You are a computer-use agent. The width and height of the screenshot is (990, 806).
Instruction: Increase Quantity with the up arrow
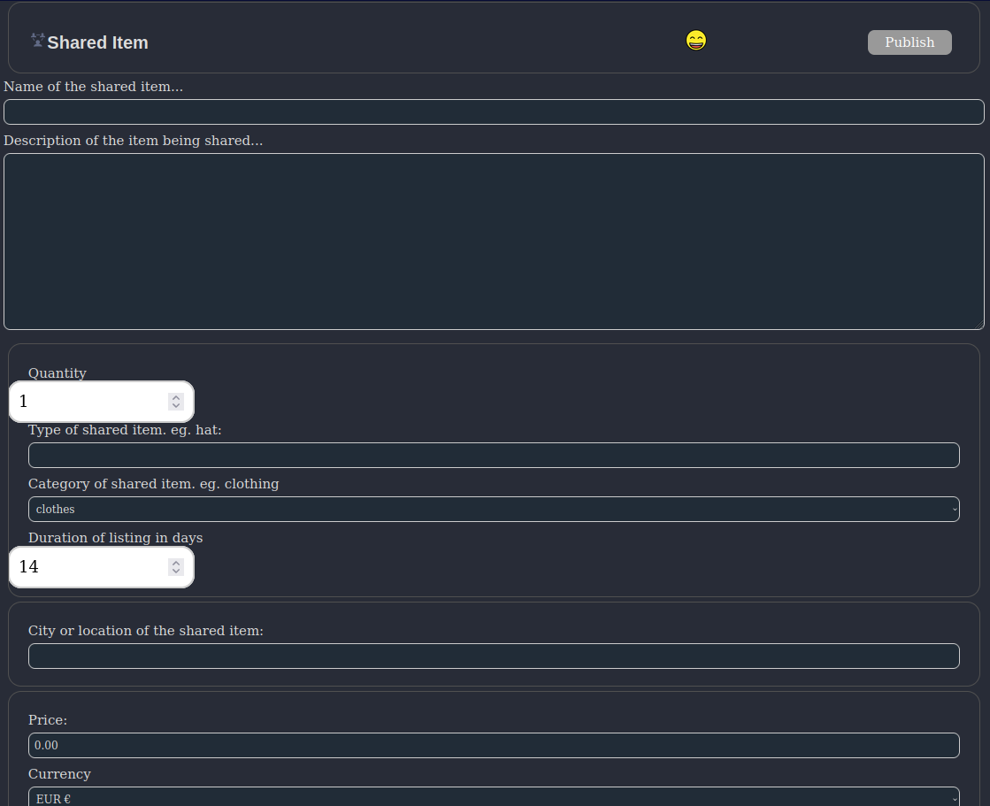coord(176,397)
